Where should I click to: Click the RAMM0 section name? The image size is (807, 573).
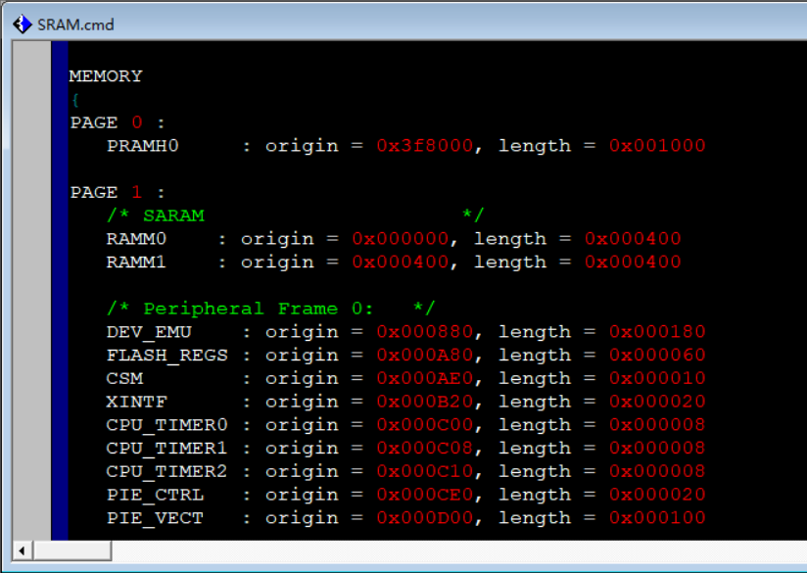pos(136,239)
